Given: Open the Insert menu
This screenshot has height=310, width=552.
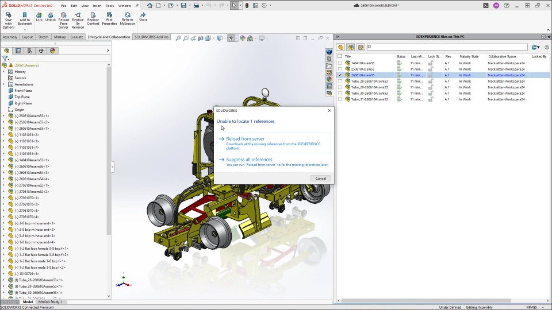Looking at the screenshot, I should point(97,6).
